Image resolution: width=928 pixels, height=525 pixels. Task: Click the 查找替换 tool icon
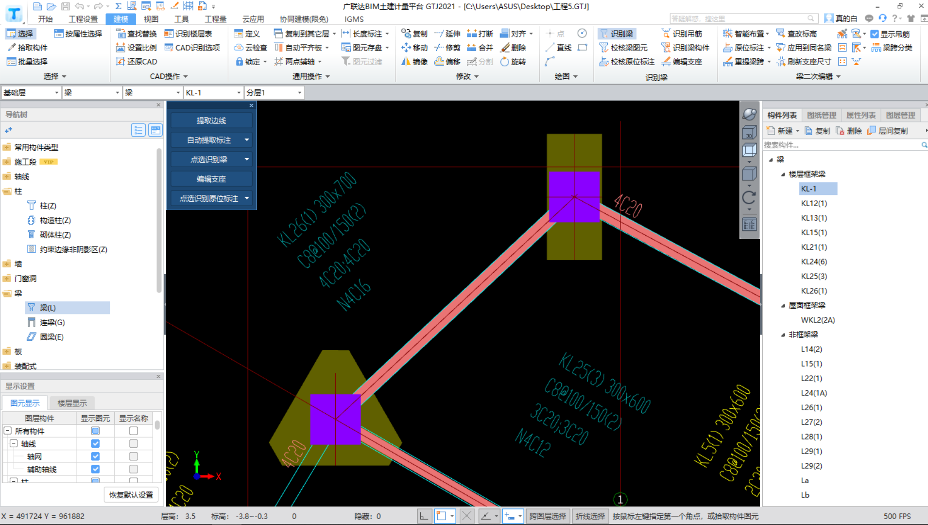[x=120, y=34]
